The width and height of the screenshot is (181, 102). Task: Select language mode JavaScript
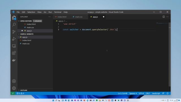pyautogui.click(x=156, y=93)
